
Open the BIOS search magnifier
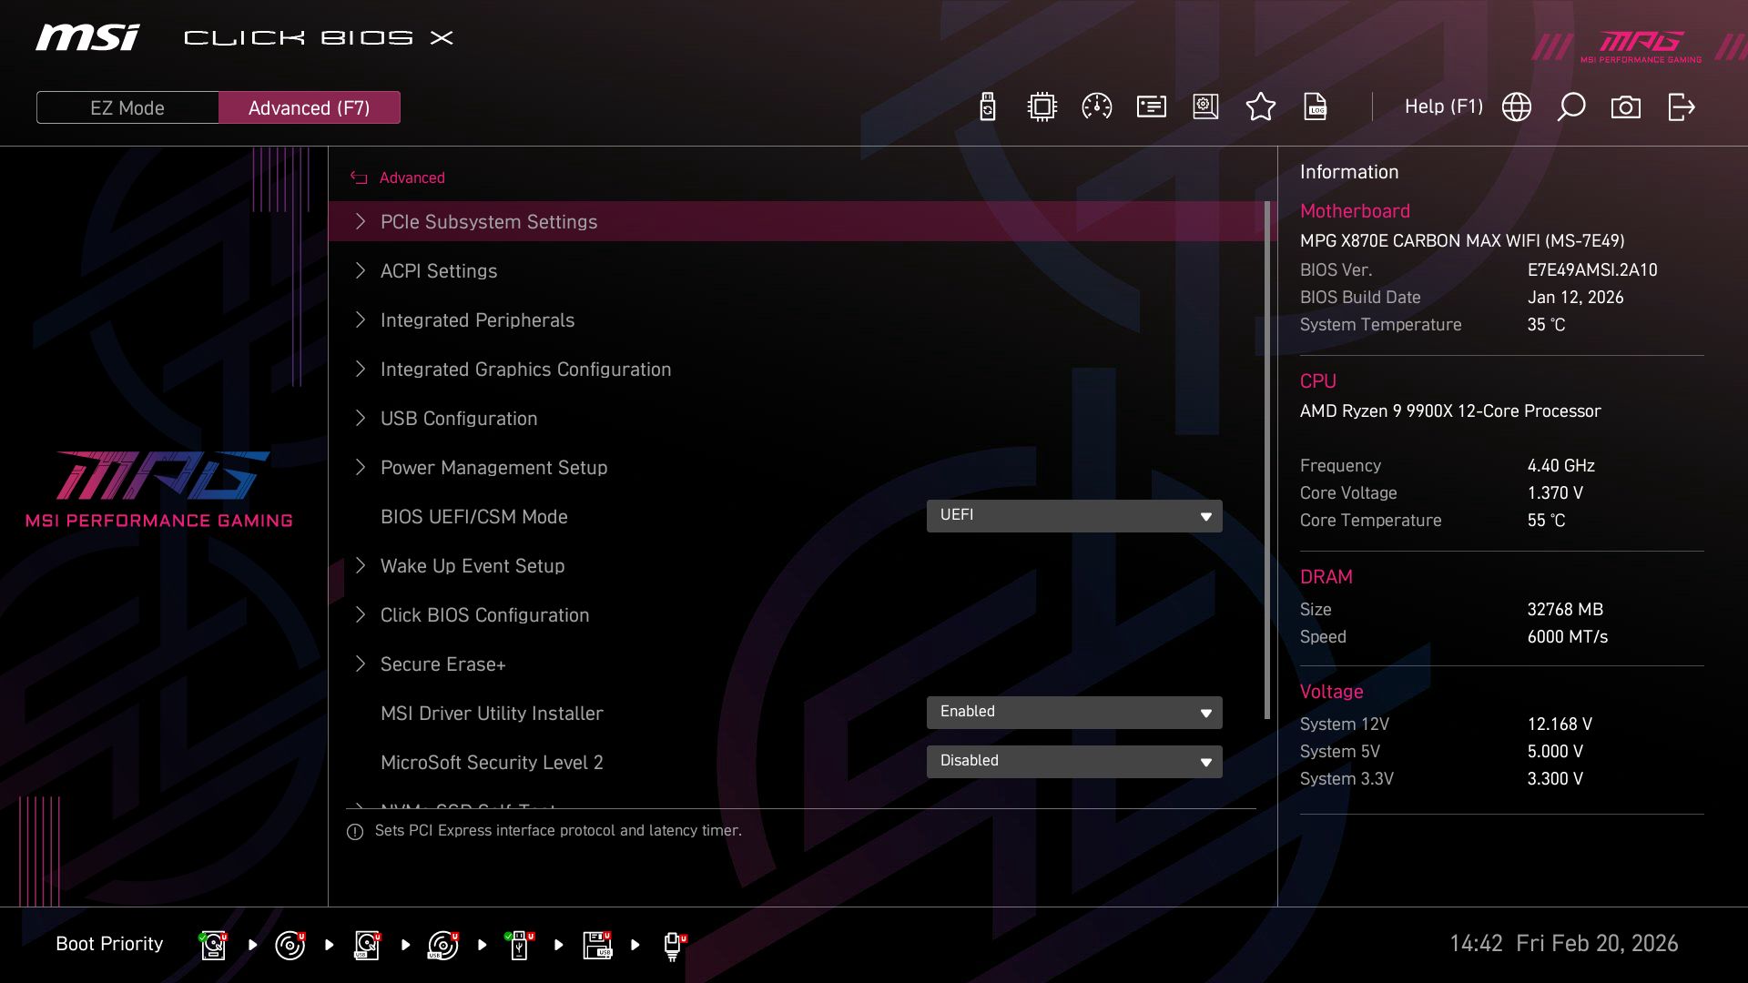1570,106
